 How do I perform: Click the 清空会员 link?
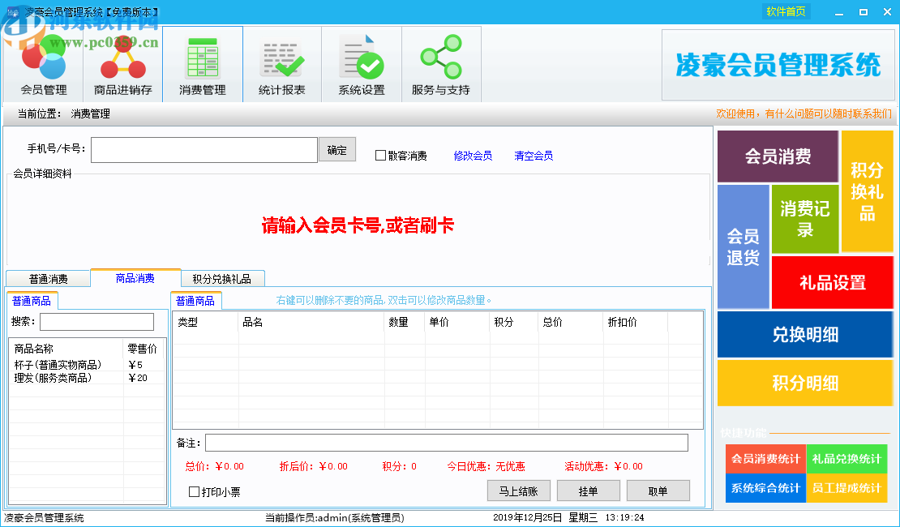coord(535,156)
